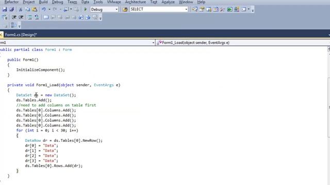Screen dimensions: 330x185
Task: Click the green arrow Start Page icon
Action: (229, 9)
